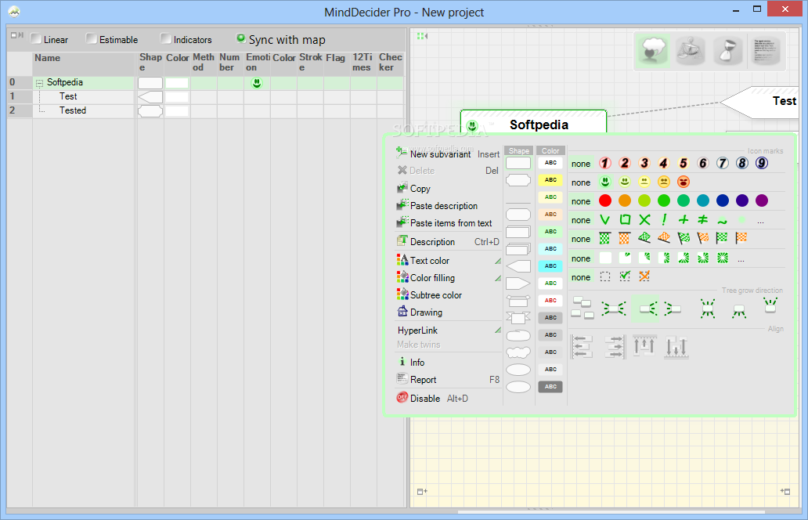Choose the checked checkbox marker icon
This screenshot has height=520, width=808.
pos(625,276)
